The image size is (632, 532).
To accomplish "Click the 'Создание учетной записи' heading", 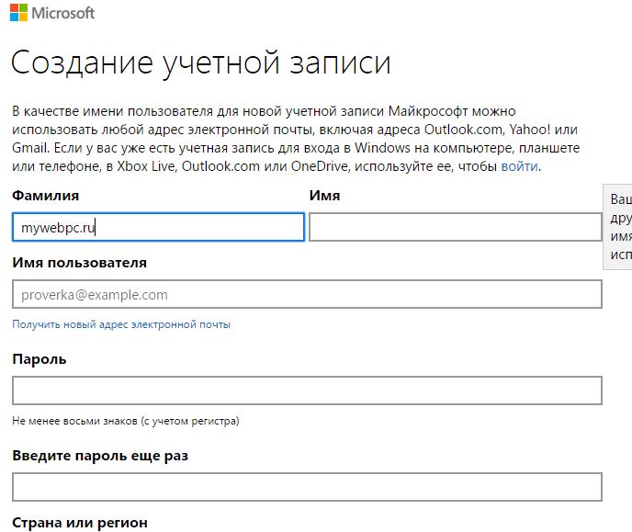I will pyautogui.click(x=201, y=63).
